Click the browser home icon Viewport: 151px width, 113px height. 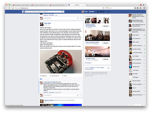coord(144,5)
